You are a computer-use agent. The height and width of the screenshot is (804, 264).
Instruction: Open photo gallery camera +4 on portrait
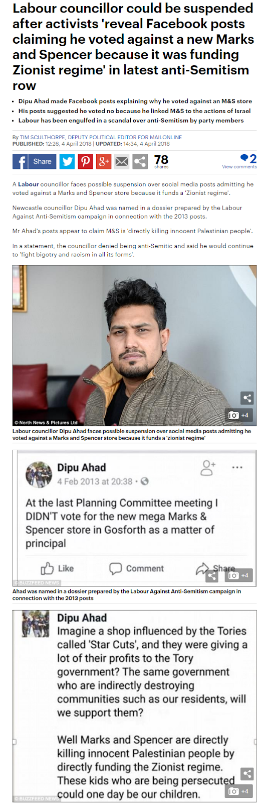(239, 415)
